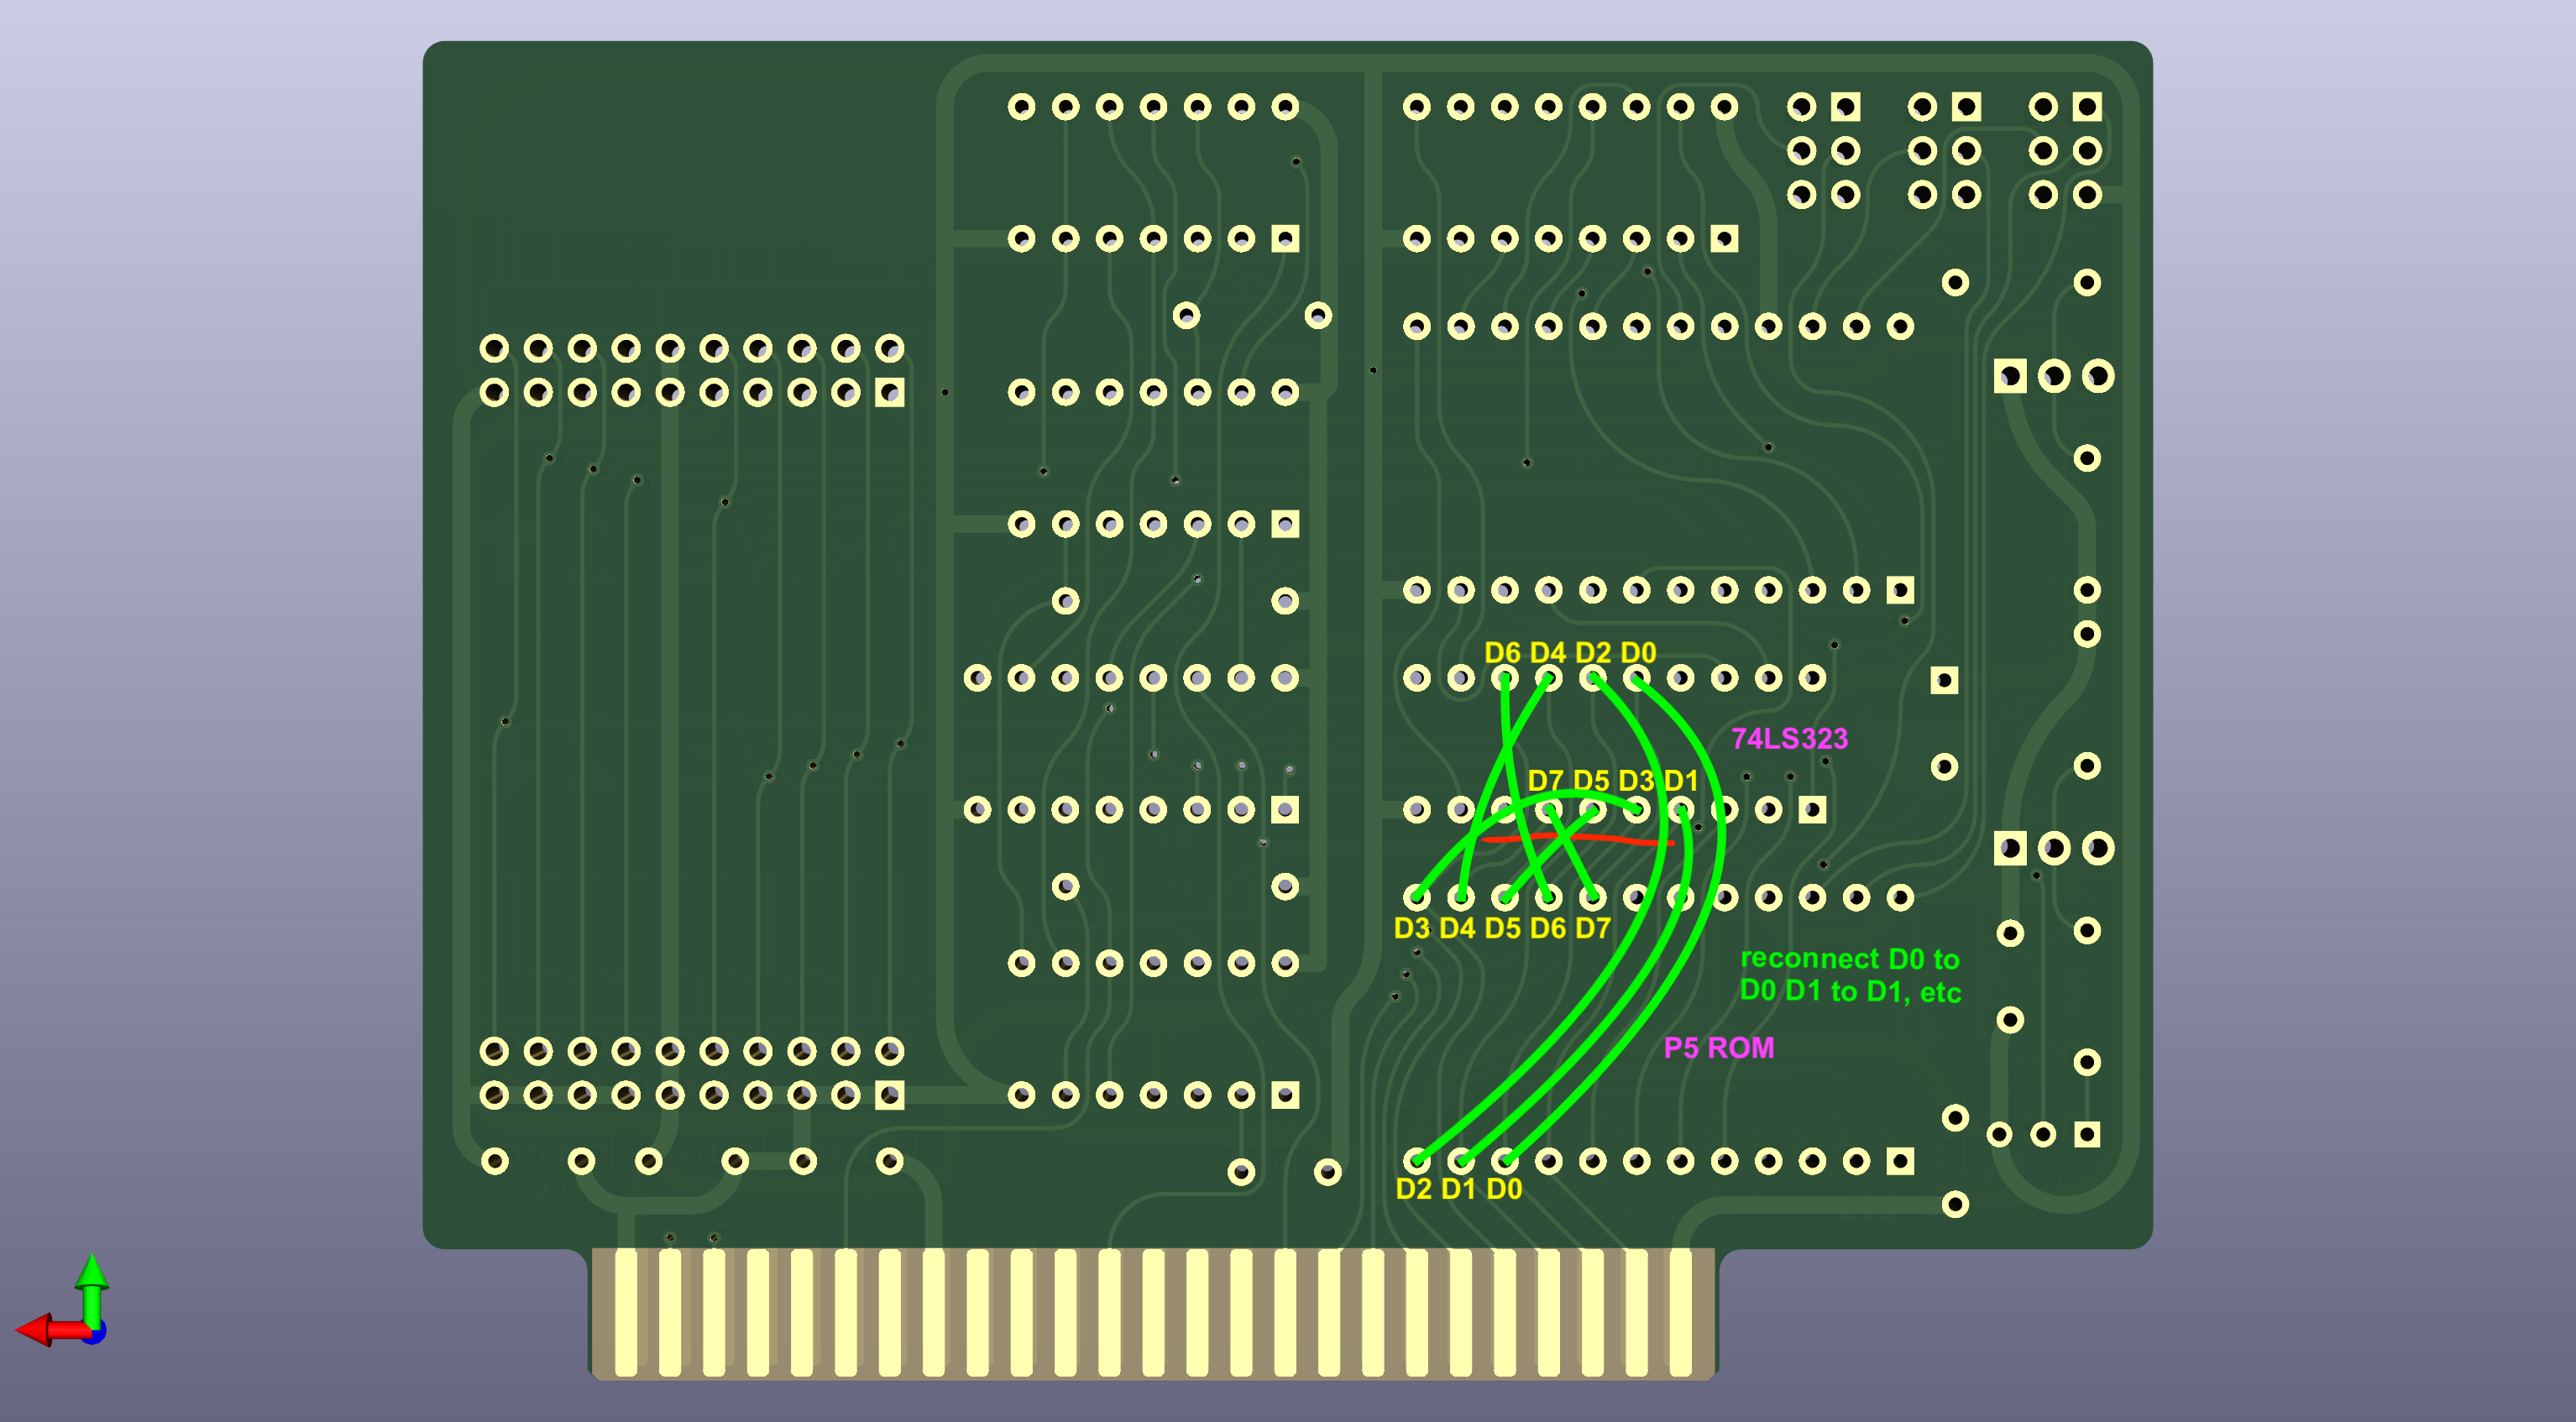Click square pad at top-right board corner
The height and width of the screenshot is (1422, 2576).
tap(2087, 106)
